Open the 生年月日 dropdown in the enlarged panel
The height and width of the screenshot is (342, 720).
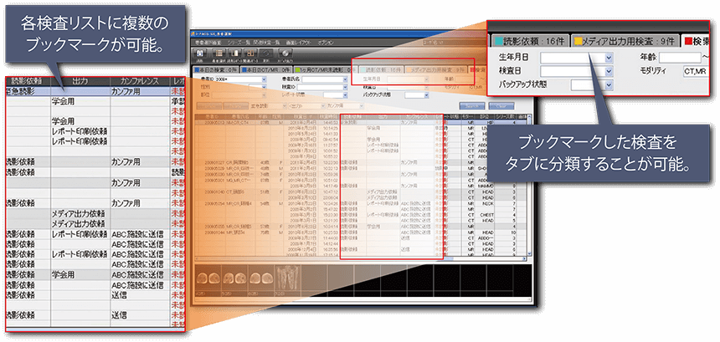609,57
